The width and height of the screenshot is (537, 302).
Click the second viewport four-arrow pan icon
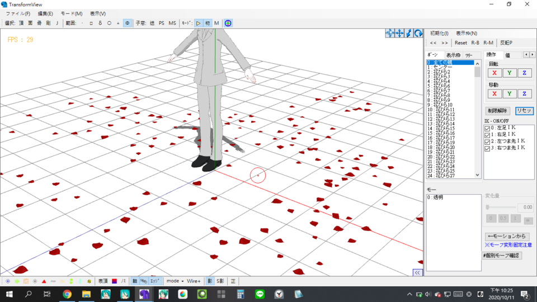(x=399, y=33)
